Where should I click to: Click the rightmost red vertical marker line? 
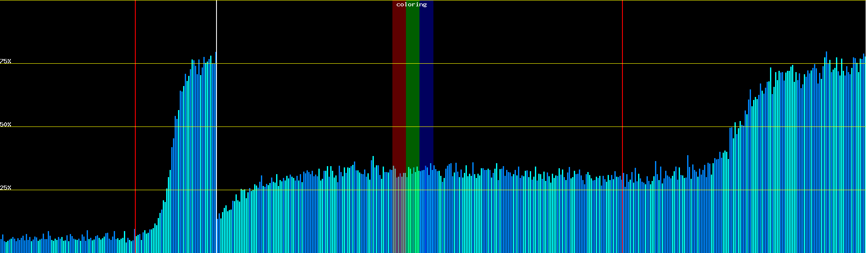coord(622,105)
